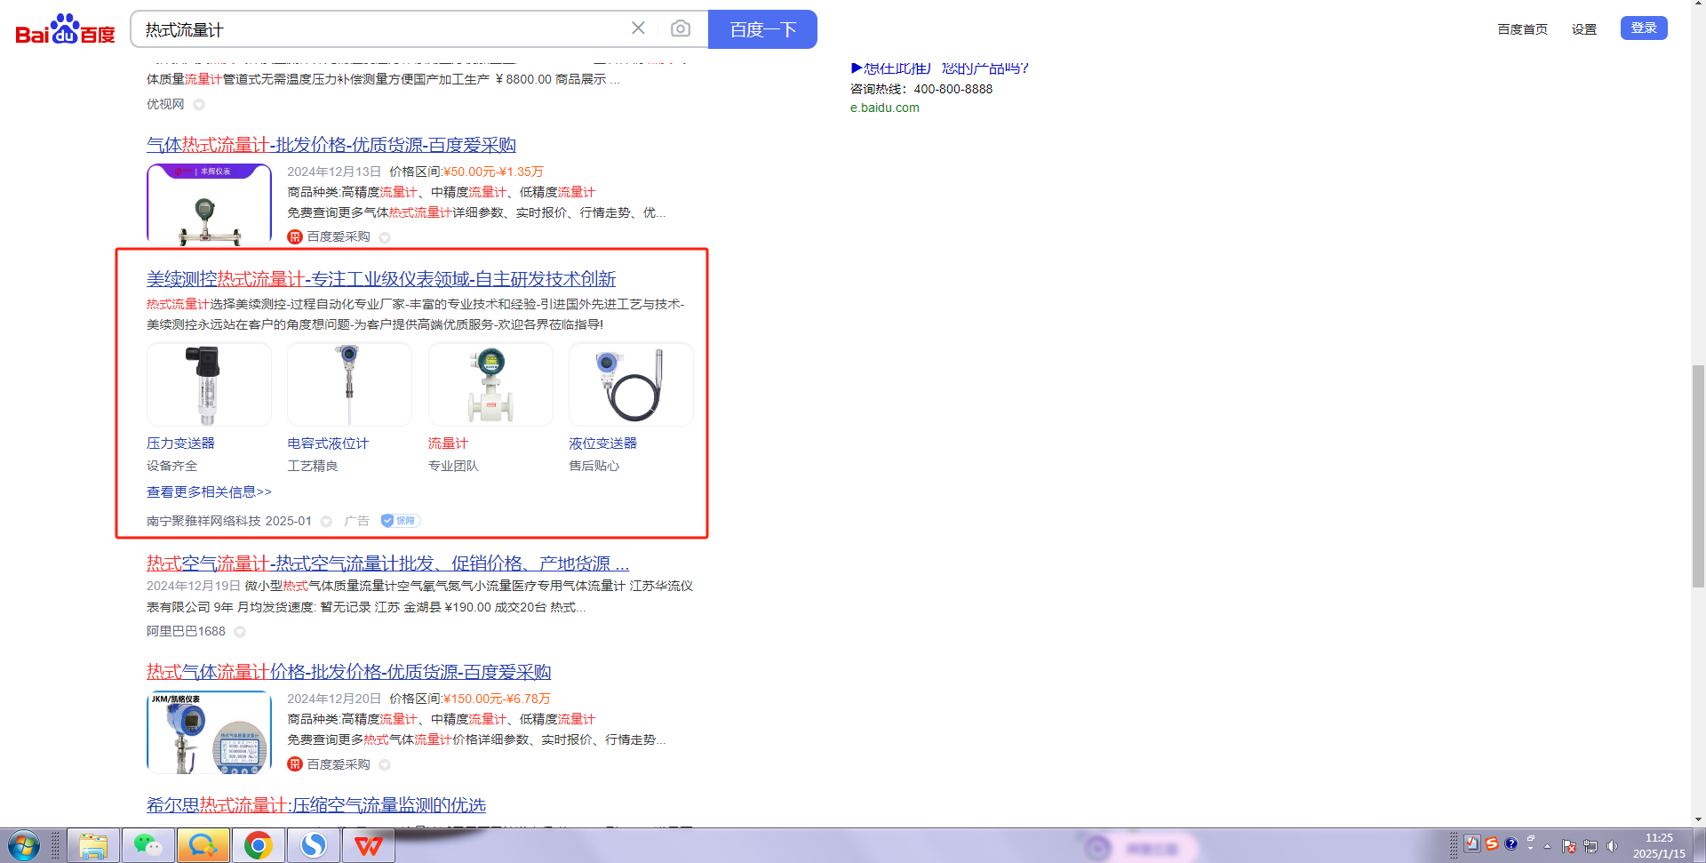Open the 电容式液位计 text link

point(328,443)
